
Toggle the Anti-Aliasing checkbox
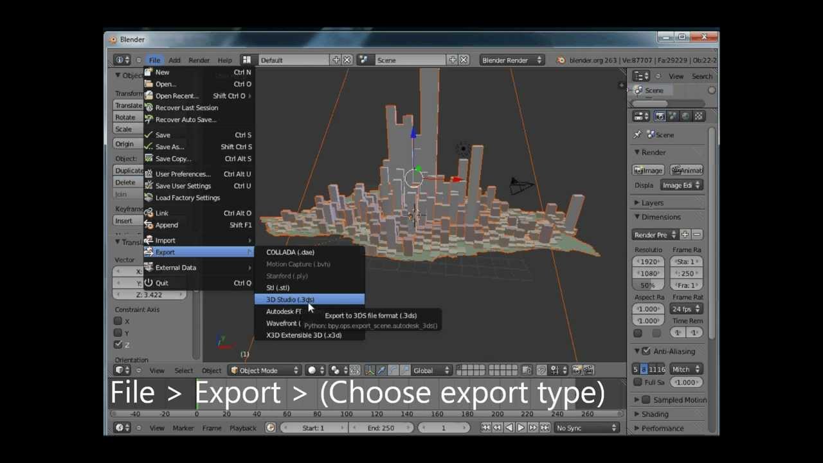(x=646, y=351)
